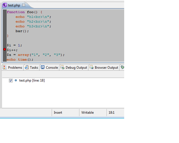Image resolution: width=179 pixels, height=143 pixels.
Task: Uncheck the test.php line 18 breakpoint checkbox
Action: tap(11, 81)
